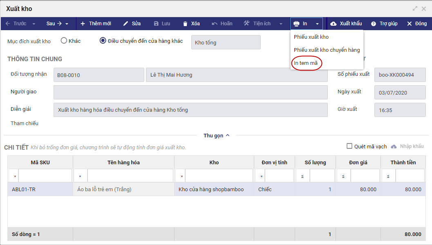Sort by the Kho column header
This screenshot has height=245, width=432.
click(x=214, y=162)
